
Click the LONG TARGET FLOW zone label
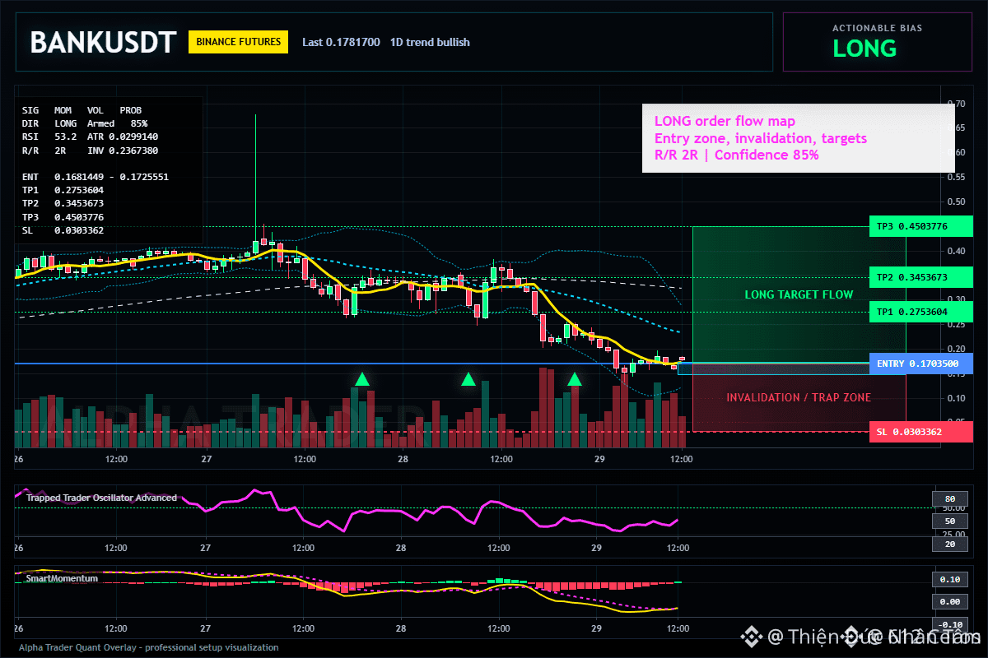point(799,294)
